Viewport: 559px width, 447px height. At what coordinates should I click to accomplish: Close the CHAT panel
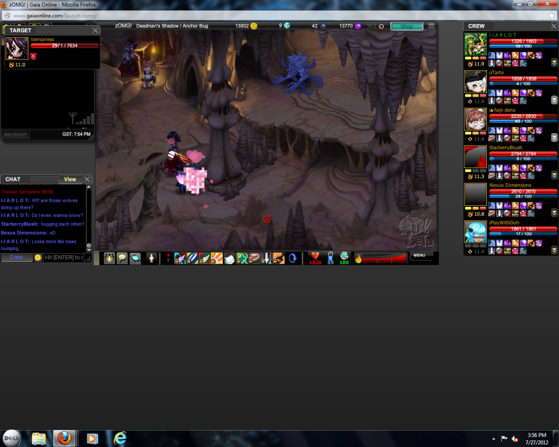87,180
